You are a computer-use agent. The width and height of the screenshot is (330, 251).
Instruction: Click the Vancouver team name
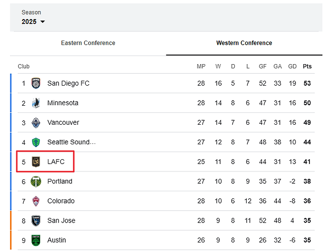click(63, 122)
